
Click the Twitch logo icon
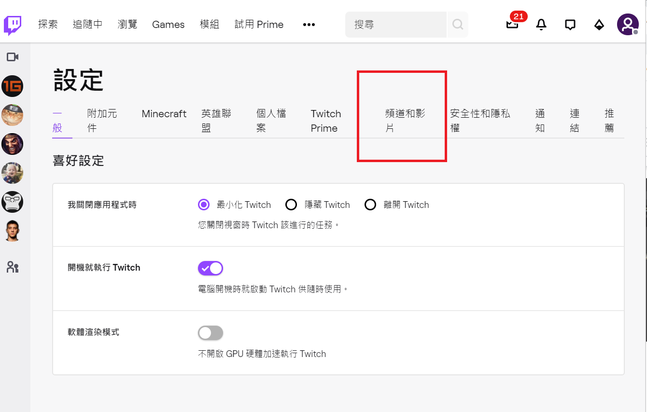click(12, 25)
